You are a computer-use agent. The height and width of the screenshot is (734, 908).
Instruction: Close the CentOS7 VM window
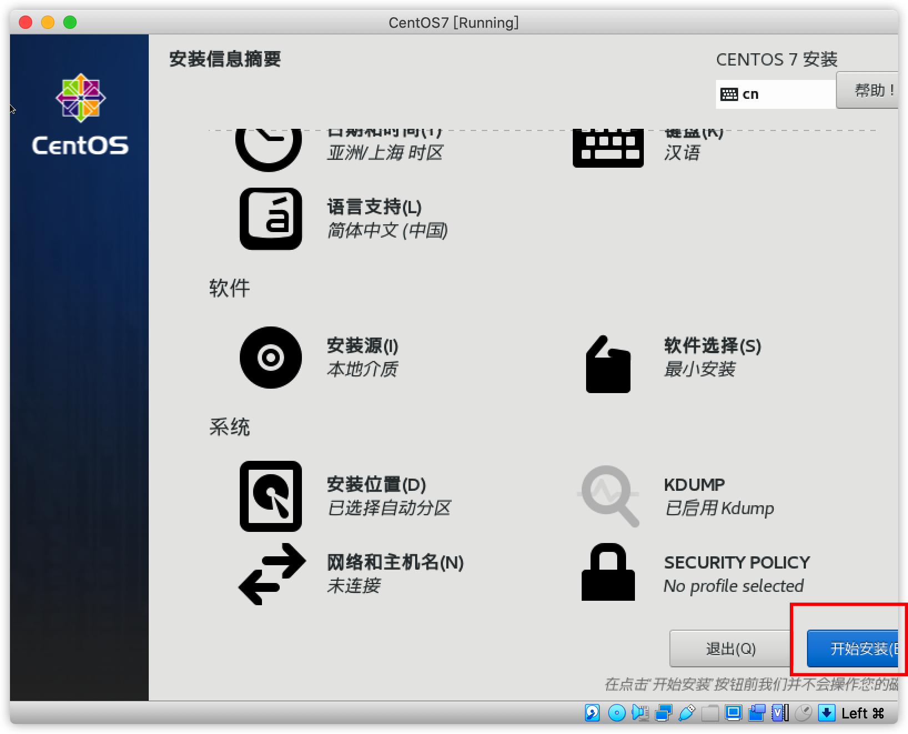26,22
